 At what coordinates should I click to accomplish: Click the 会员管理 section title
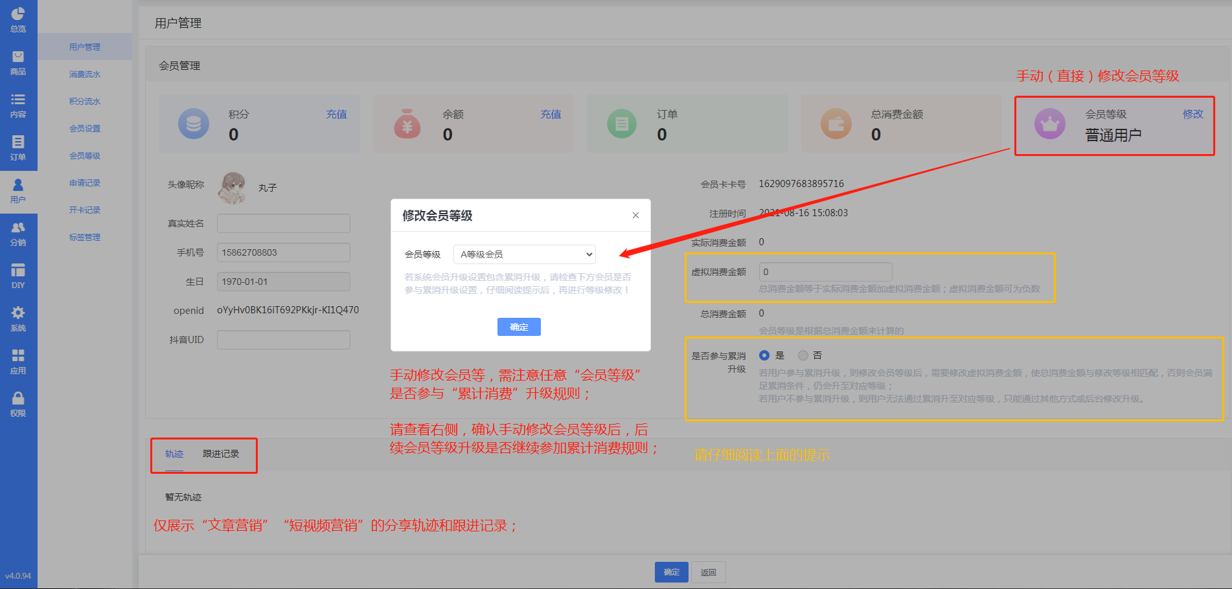(179, 66)
